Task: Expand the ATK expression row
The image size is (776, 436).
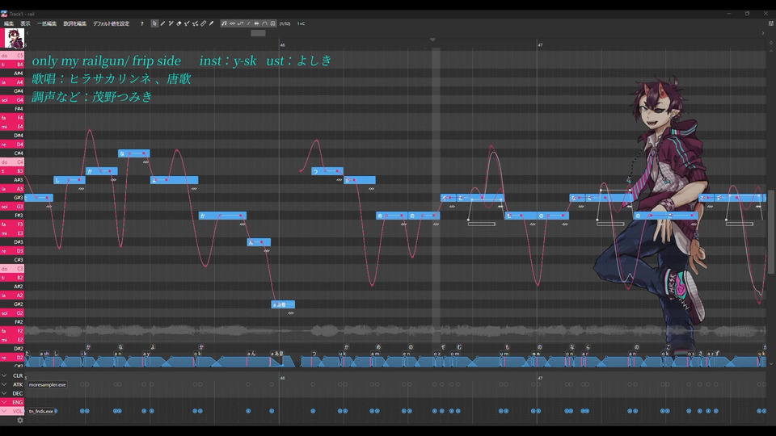Action: click(x=5, y=384)
